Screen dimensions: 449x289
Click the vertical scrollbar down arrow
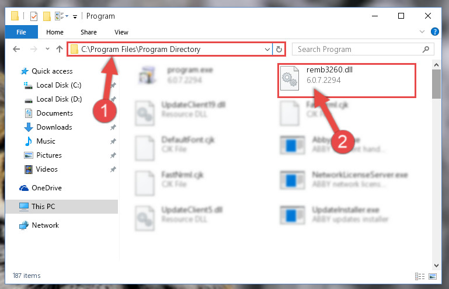(x=436, y=266)
